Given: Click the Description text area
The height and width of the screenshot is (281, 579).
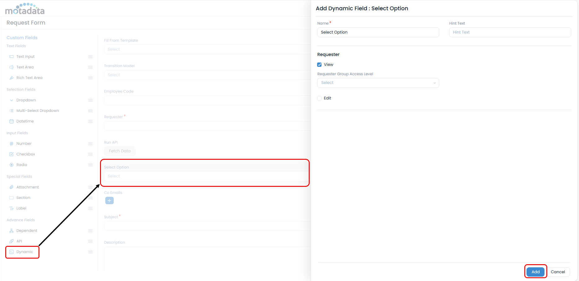Looking at the screenshot, I should pyautogui.click(x=207, y=259).
